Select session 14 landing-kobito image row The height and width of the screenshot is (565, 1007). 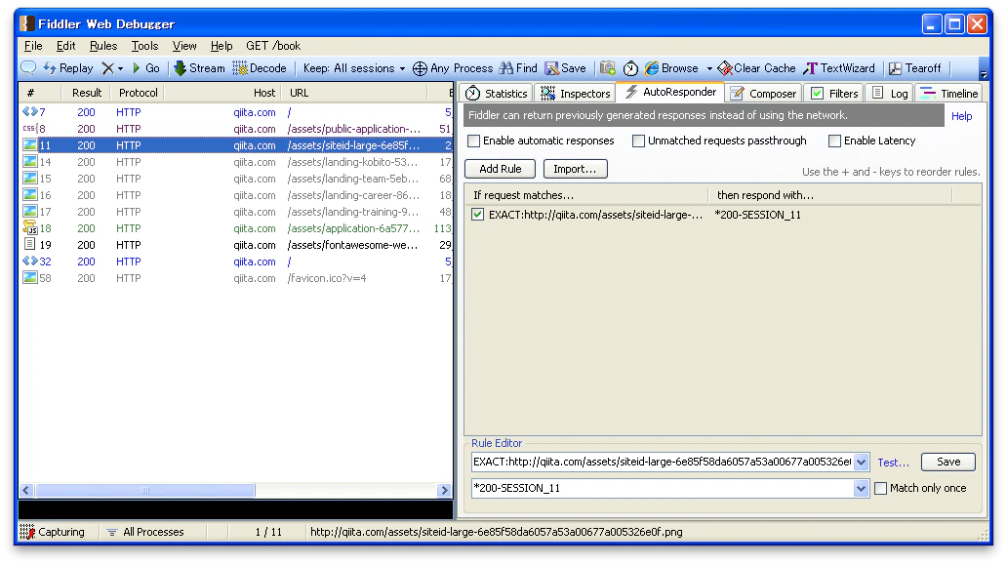pos(236,162)
